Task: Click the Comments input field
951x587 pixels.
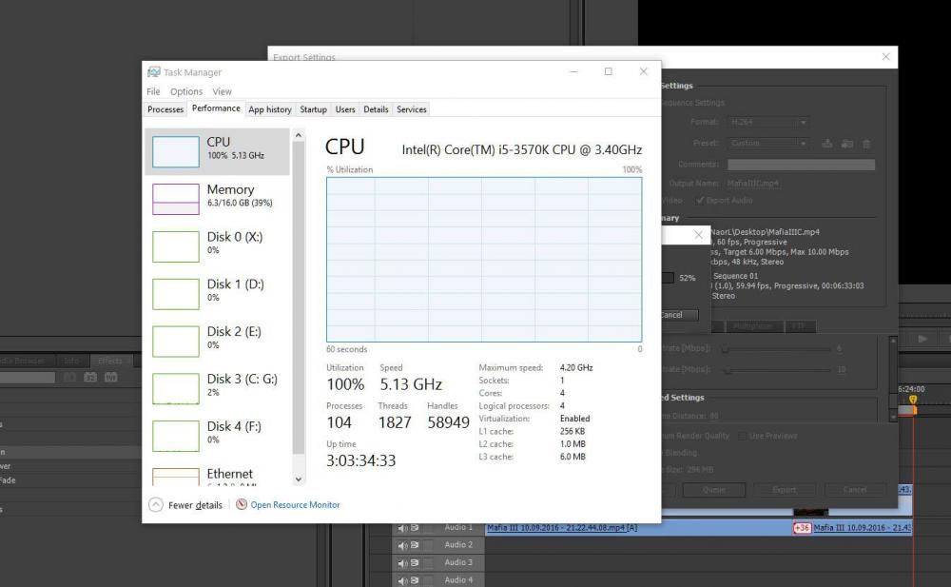Action: (801, 165)
